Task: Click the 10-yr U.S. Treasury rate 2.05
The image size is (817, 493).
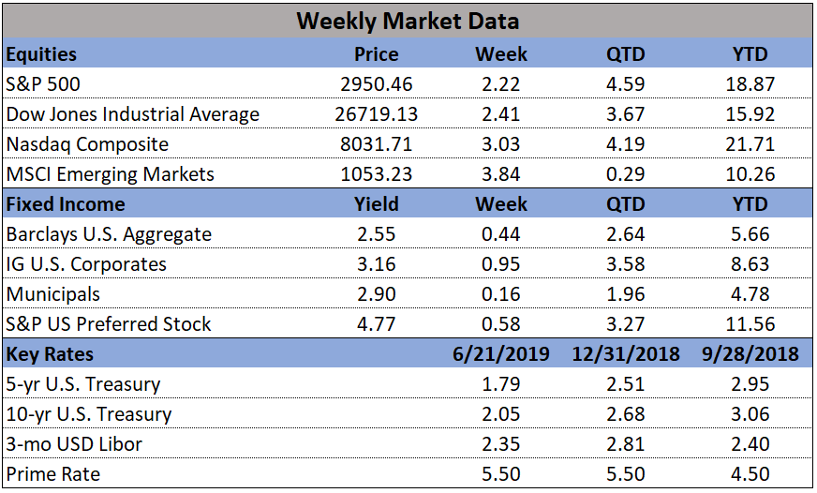Action: (500, 414)
